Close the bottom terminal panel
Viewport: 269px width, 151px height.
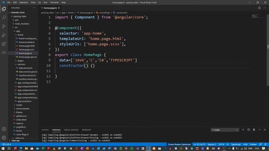coord(265,130)
